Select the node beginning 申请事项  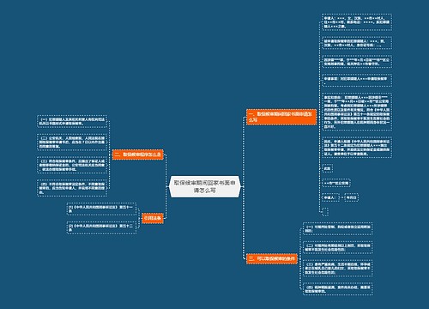(x=357, y=81)
